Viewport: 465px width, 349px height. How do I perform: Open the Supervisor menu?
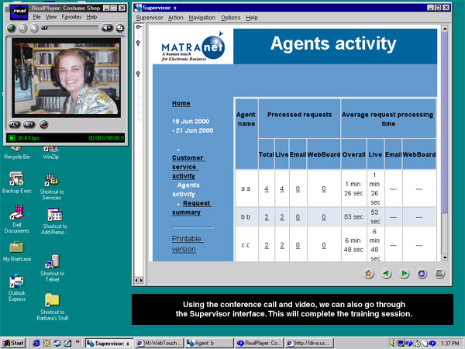click(x=150, y=18)
